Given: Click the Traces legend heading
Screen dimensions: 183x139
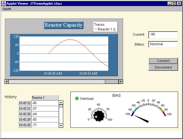Looking at the screenshot, I should click(x=99, y=25).
